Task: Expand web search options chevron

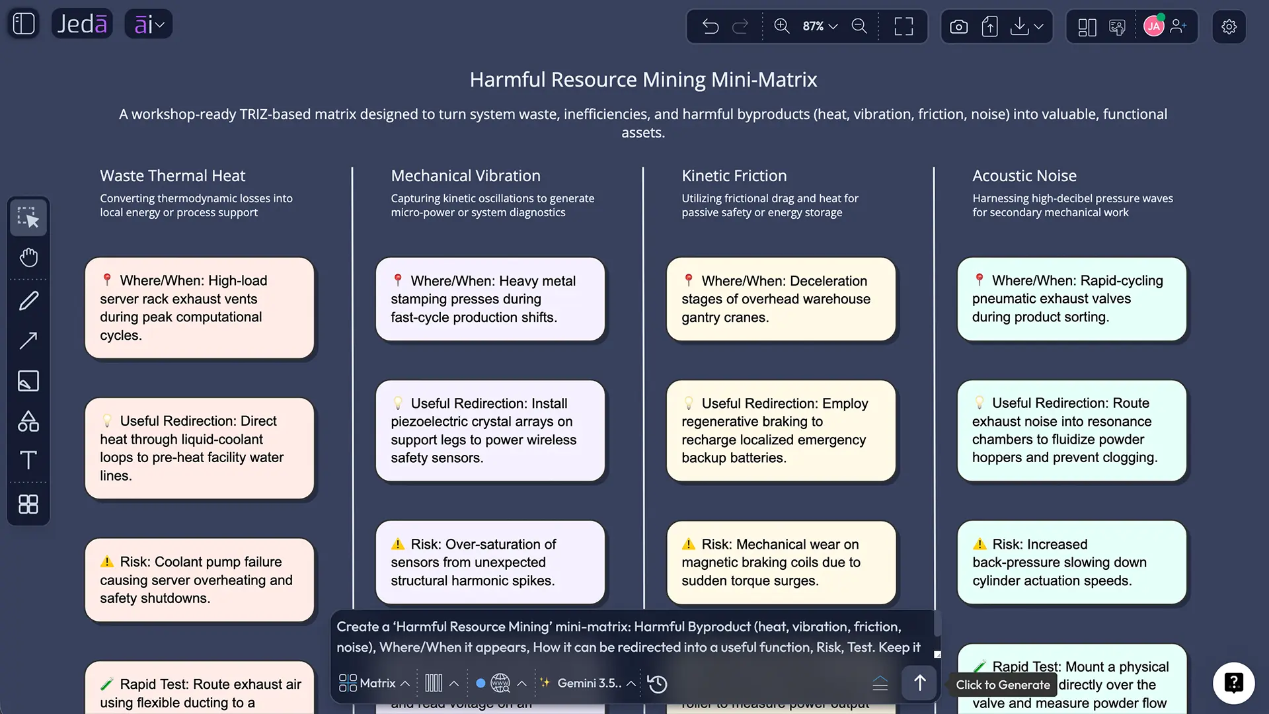Action: (x=521, y=684)
